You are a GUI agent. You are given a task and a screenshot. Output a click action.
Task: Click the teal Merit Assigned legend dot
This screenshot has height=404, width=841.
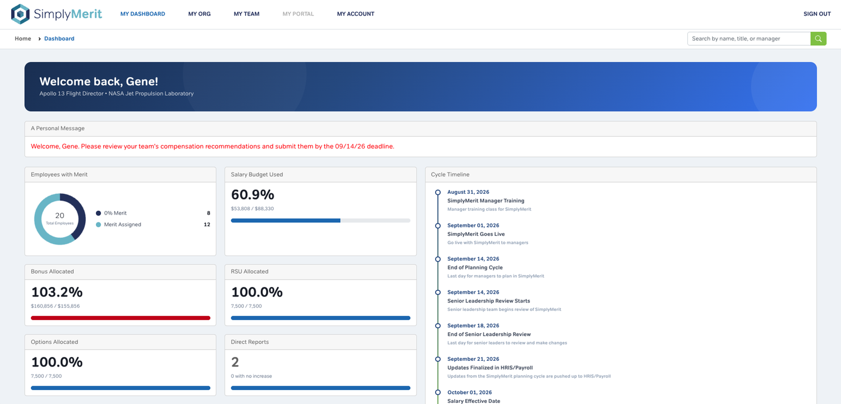[x=99, y=225]
